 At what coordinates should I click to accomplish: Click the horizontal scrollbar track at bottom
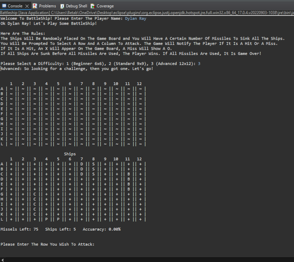147,259
